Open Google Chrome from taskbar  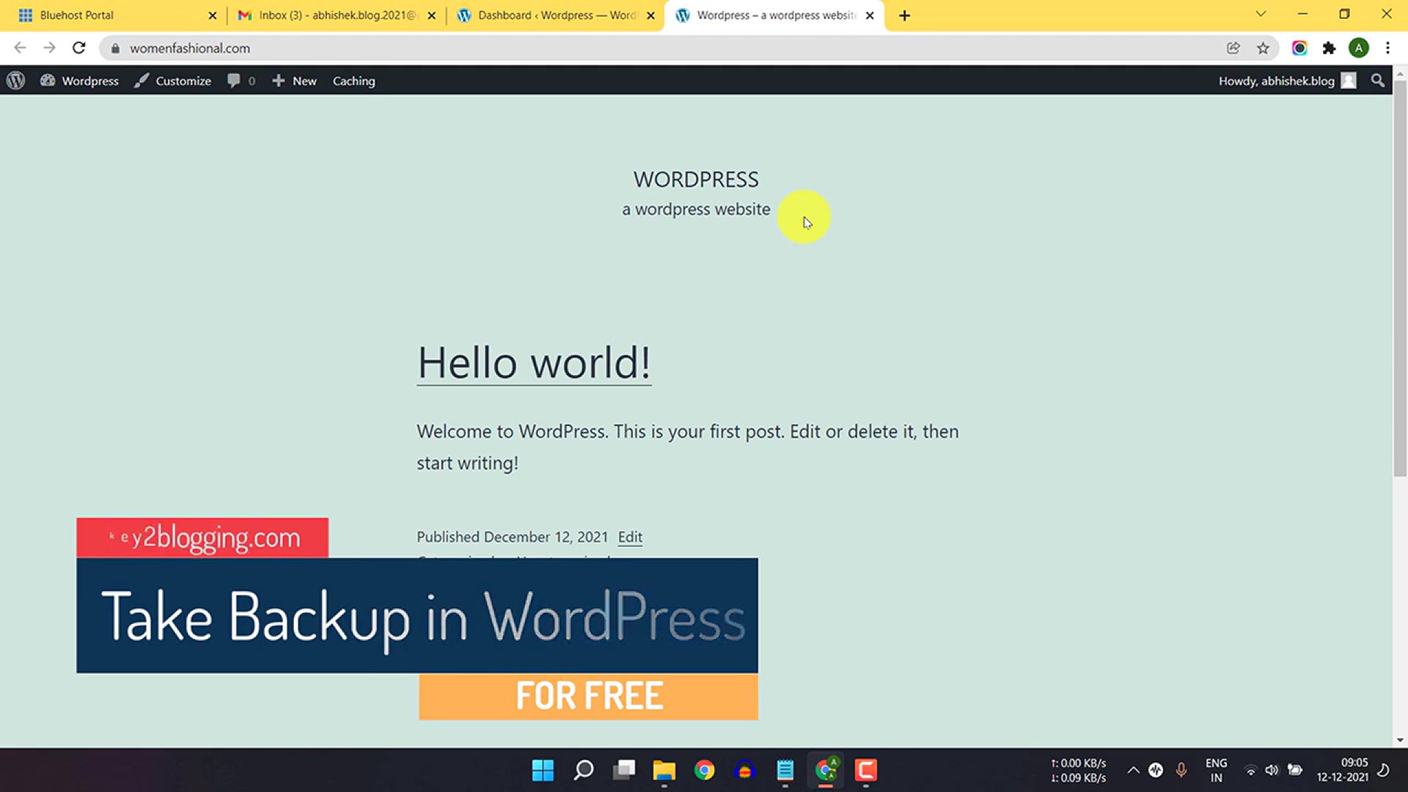[x=705, y=770]
